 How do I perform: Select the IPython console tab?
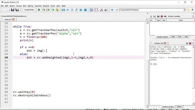click(168, 107)
